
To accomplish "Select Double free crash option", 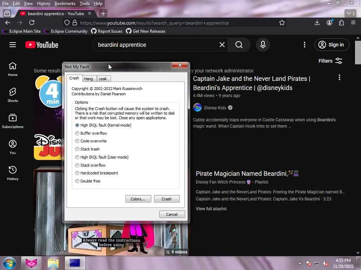I will tap(88, 181).
